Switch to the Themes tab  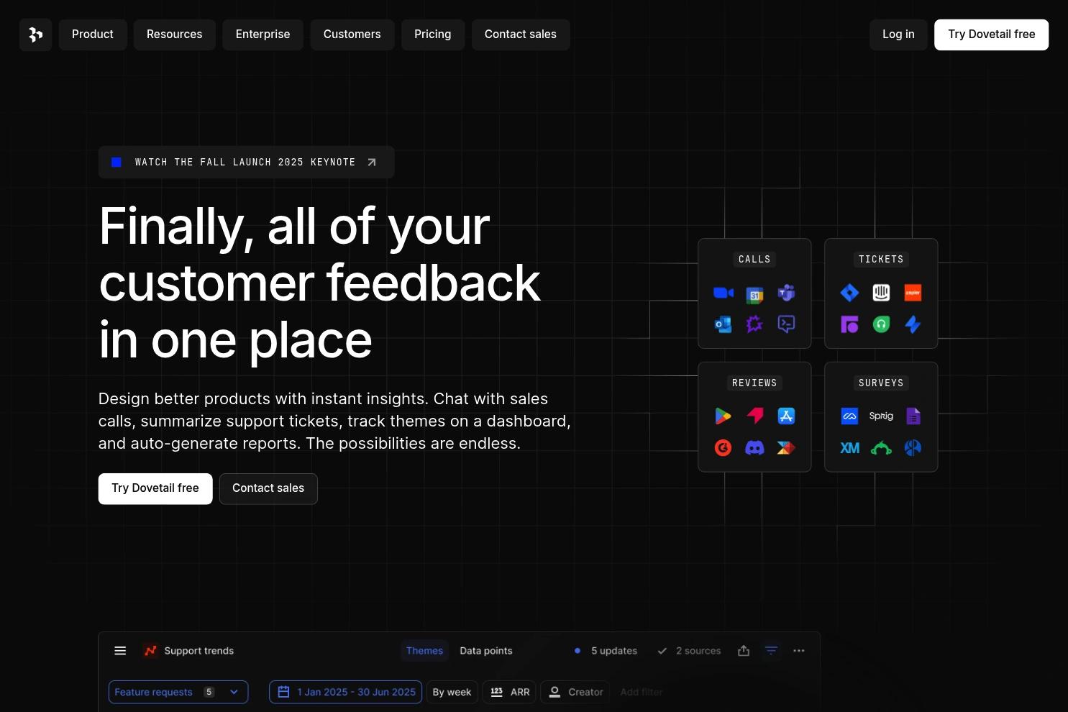tap(424, 651)
